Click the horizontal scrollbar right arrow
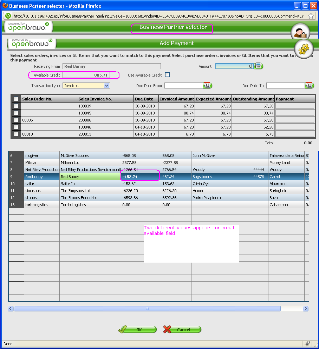 pyautogui.click(x=306, y=309)
